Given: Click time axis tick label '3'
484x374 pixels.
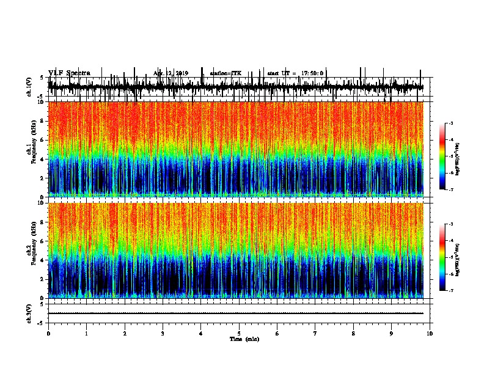Looking at the screenshot, I should (163, 334).
